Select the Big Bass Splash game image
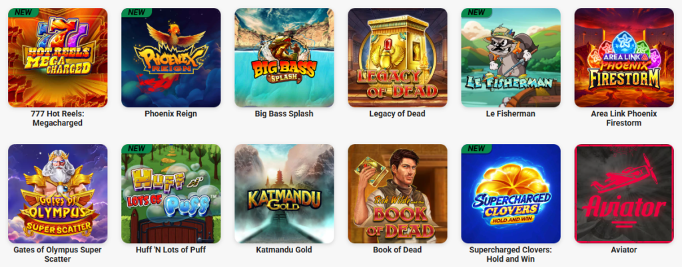 point(284,58)
